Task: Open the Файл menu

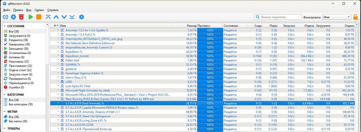Action: pos(6,10)
